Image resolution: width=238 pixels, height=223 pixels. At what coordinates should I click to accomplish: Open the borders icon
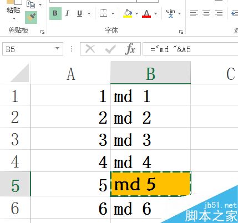(103, 13)
